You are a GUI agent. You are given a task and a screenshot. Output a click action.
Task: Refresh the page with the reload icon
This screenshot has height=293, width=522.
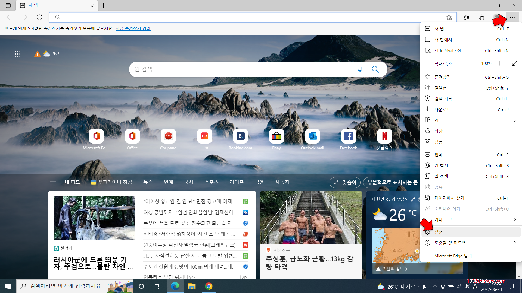click(x=39, y=17)
